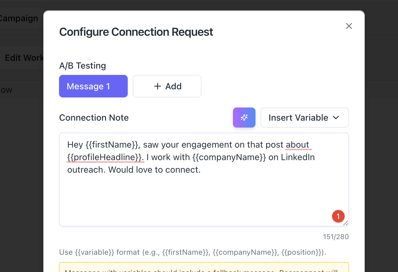Click the underlined word "about" in the note
This screenshot has width=398, height=272.
click(297, 145)
